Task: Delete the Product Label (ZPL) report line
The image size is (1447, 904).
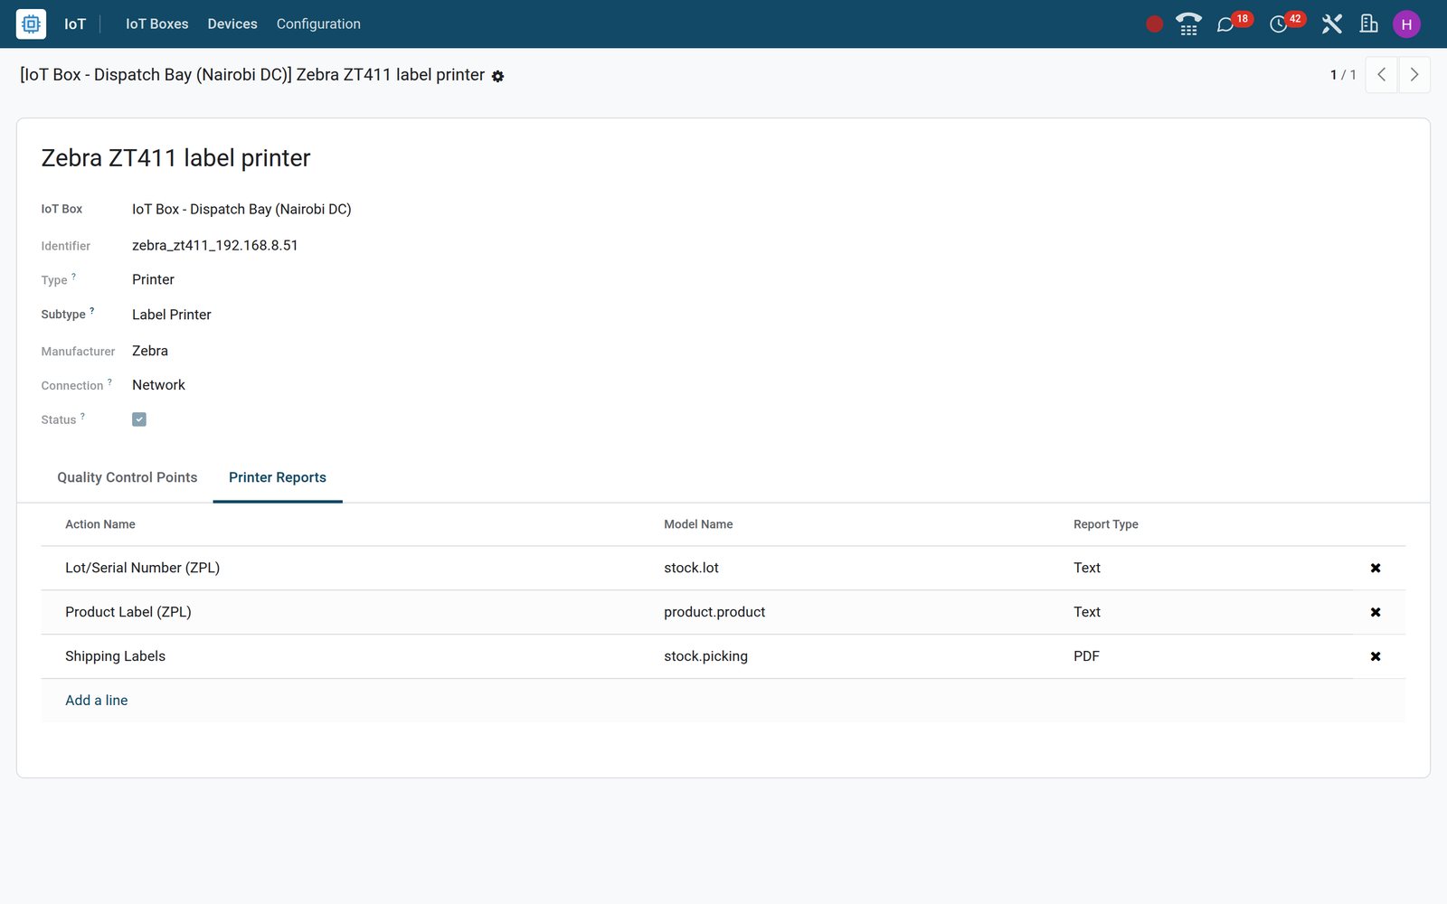Action: click(x=1376, y=612)
